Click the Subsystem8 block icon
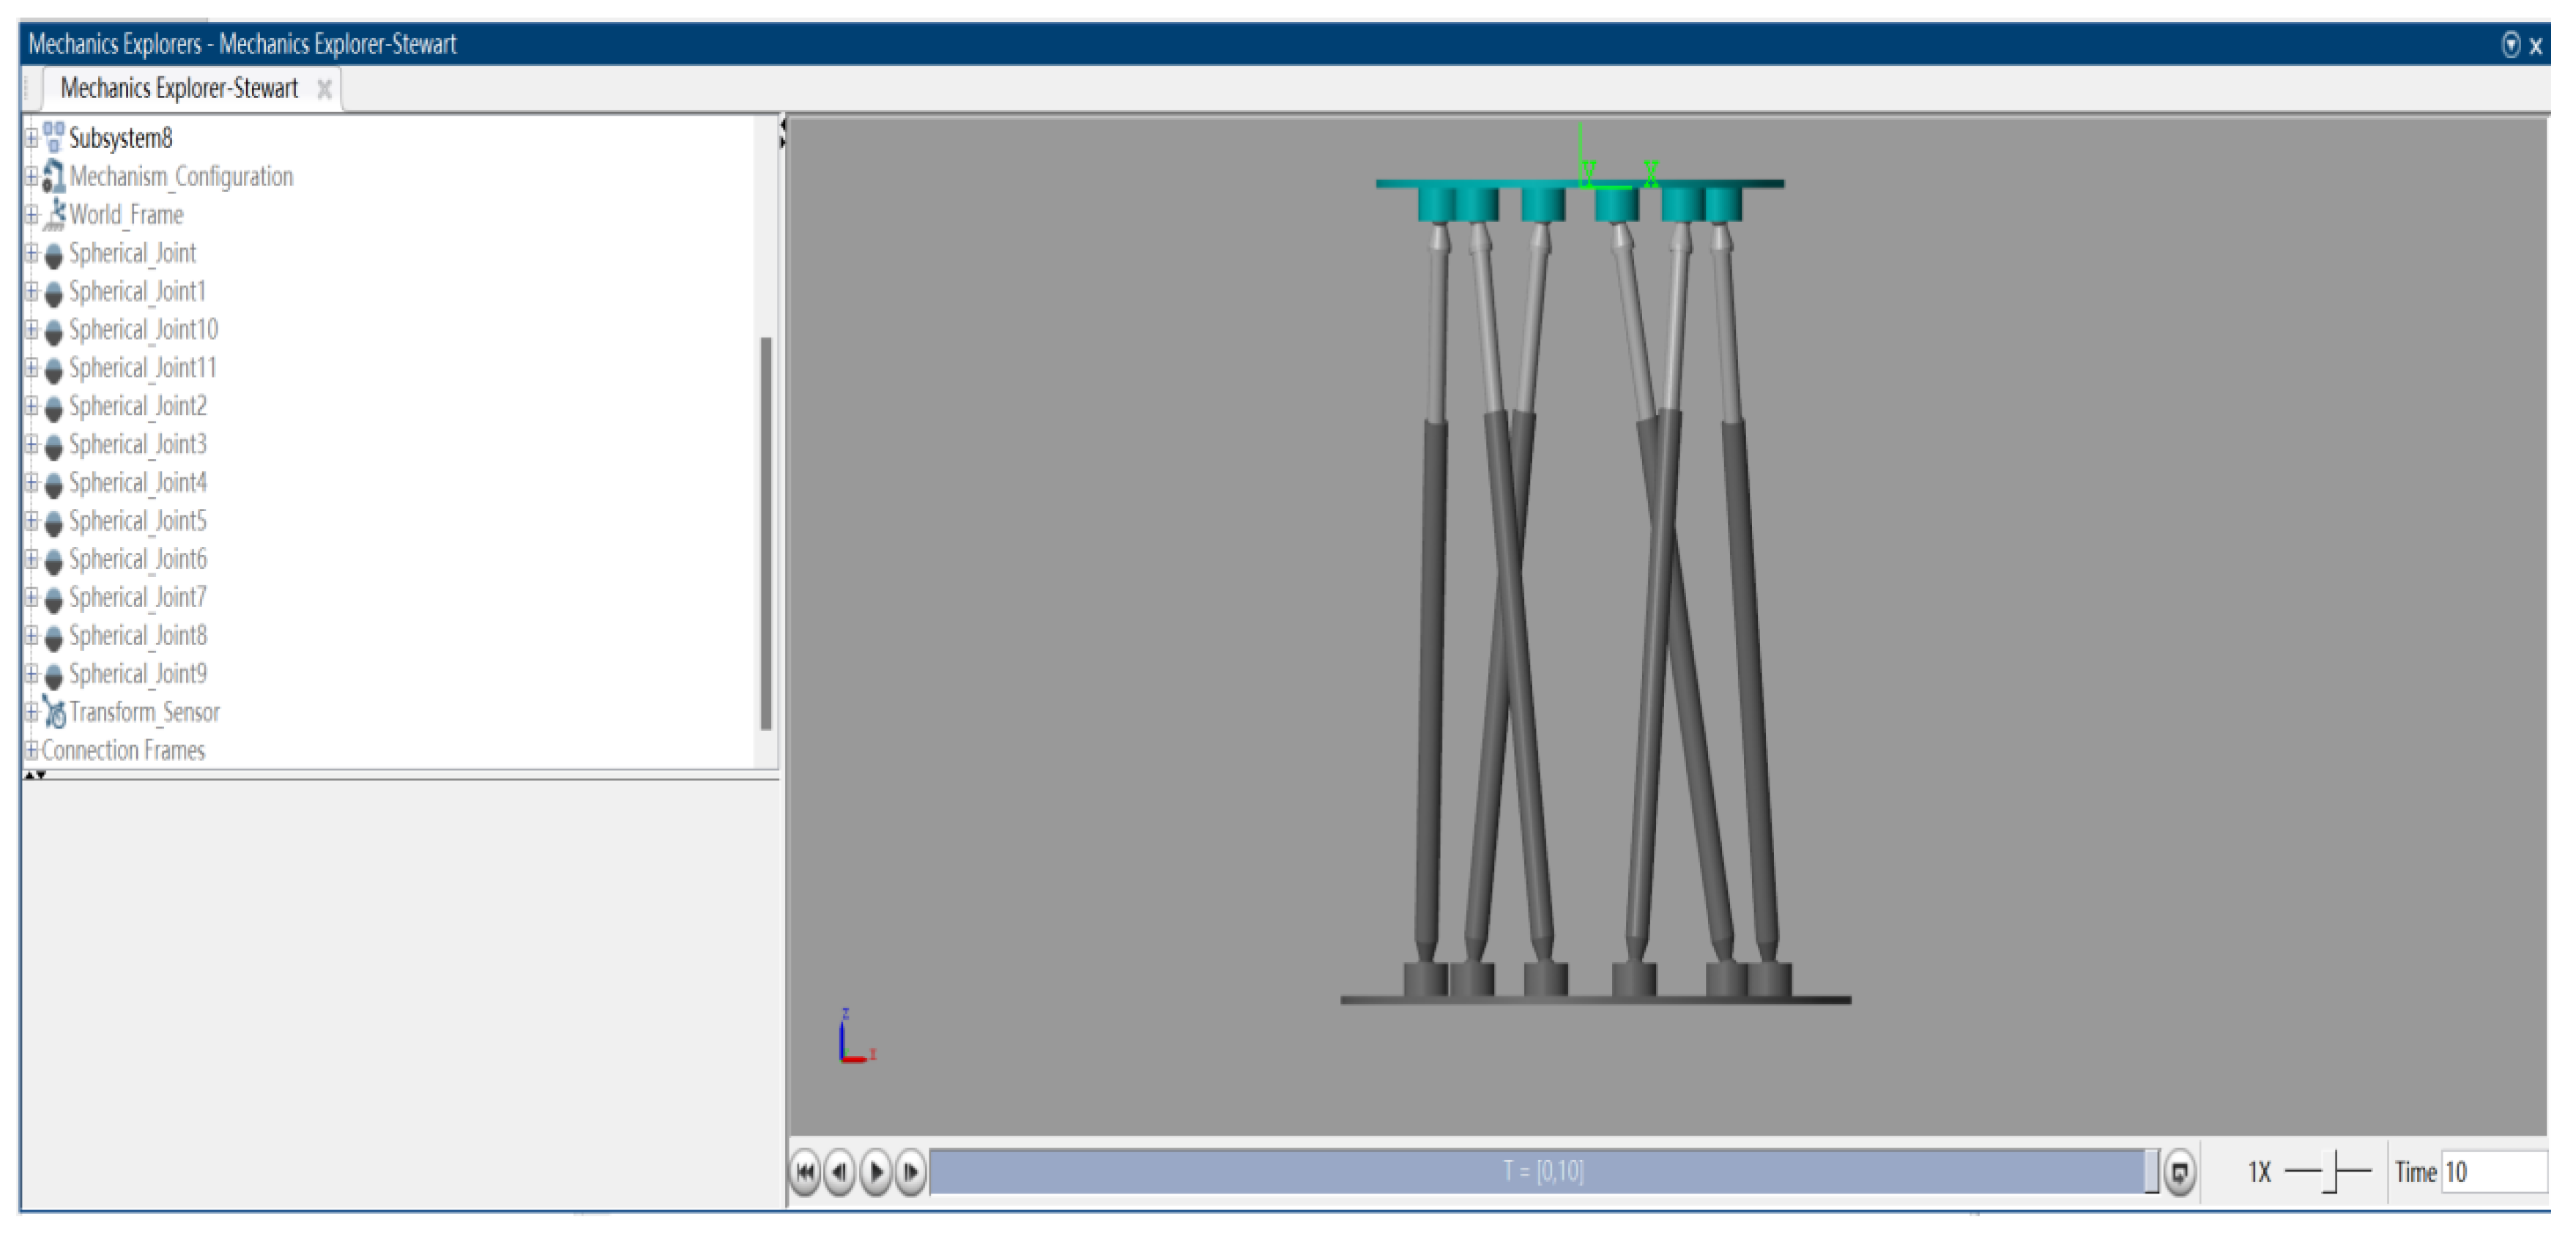2576x1236 pixels. pos(53,137)
